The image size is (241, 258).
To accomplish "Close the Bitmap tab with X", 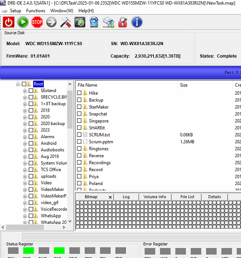I will pos(110,197).
